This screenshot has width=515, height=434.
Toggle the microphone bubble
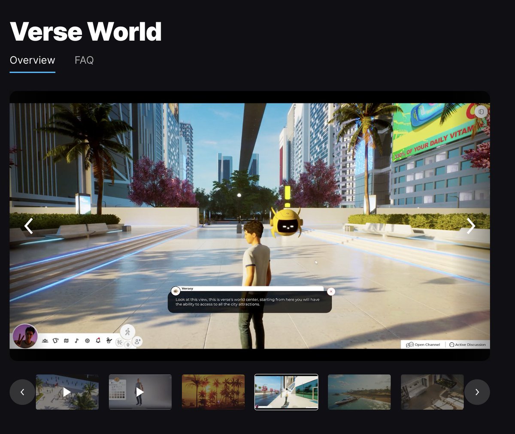click(128, 345)
